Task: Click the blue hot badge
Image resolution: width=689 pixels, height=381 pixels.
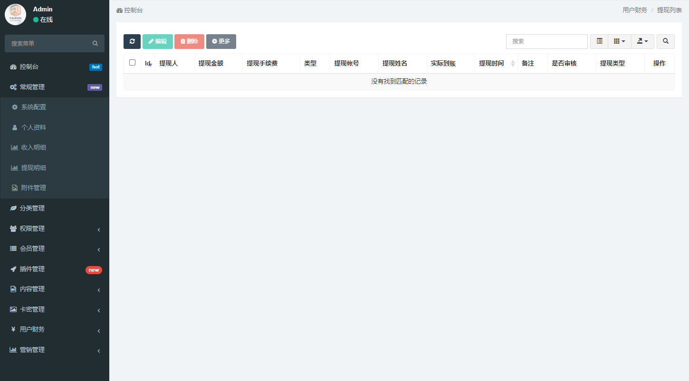Action: point(96,67)
